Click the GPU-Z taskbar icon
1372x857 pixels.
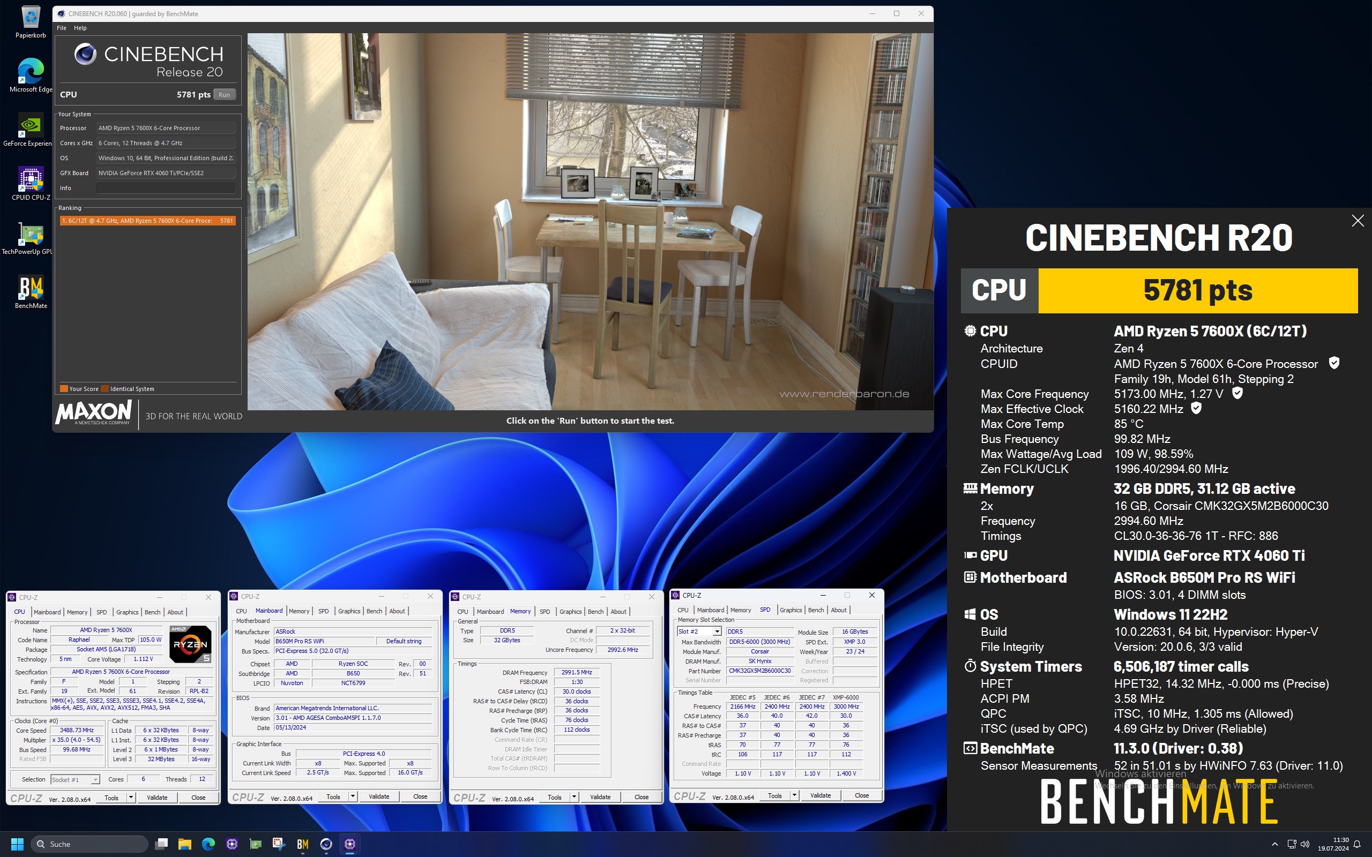(256, 844)
